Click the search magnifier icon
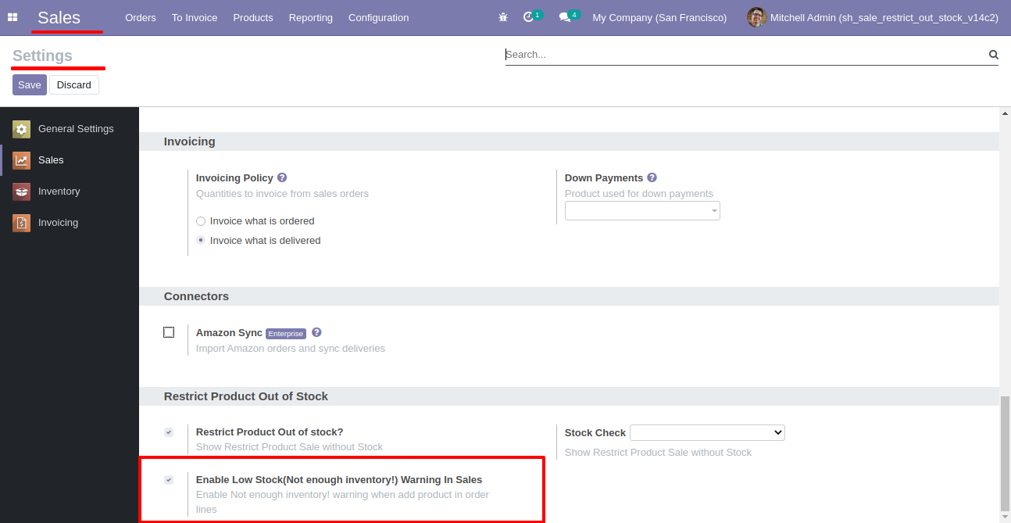Viewport: 1011px width, 523px height. (994, 55)
